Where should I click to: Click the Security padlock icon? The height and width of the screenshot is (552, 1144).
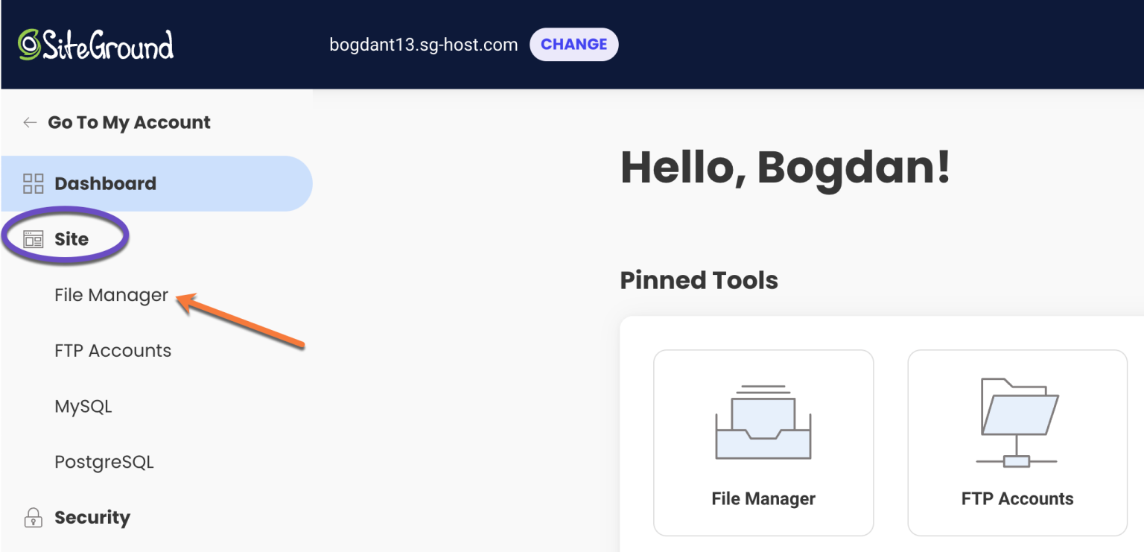coord(33,517)
